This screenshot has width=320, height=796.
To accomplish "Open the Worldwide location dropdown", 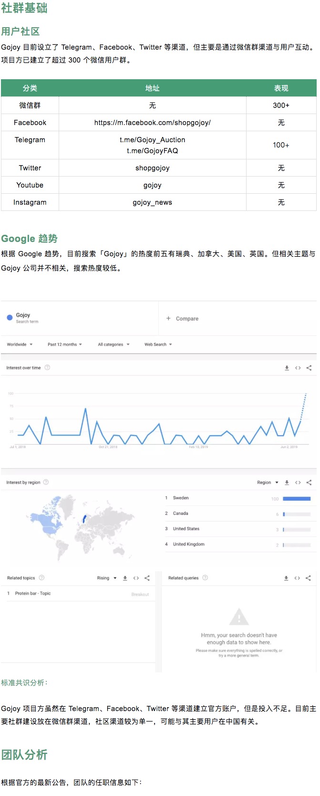I will tap(20, 344).
